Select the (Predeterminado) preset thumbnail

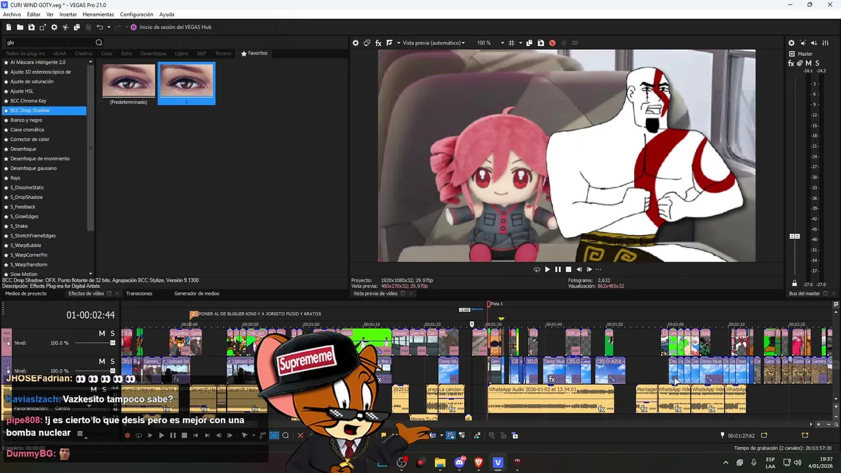129,83
